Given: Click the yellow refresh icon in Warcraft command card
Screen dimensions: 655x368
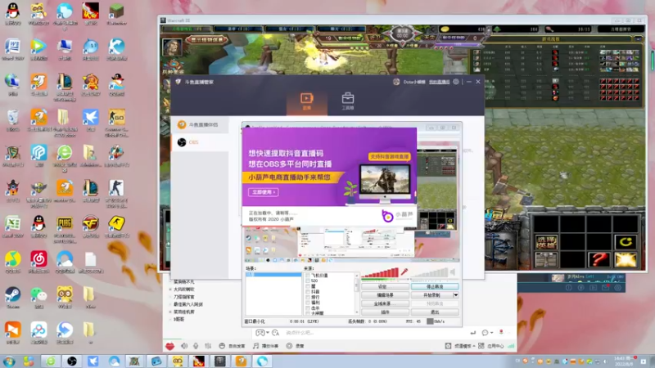Looking at the screenshot, I should point(626,241).
